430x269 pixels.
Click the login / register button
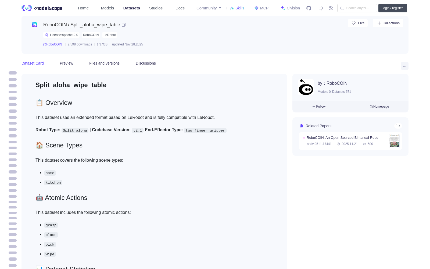pyautogui.click(x=393, y=8)
